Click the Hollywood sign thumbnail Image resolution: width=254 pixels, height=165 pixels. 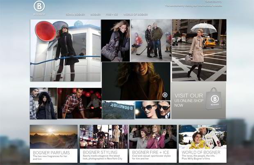[118, 110]
